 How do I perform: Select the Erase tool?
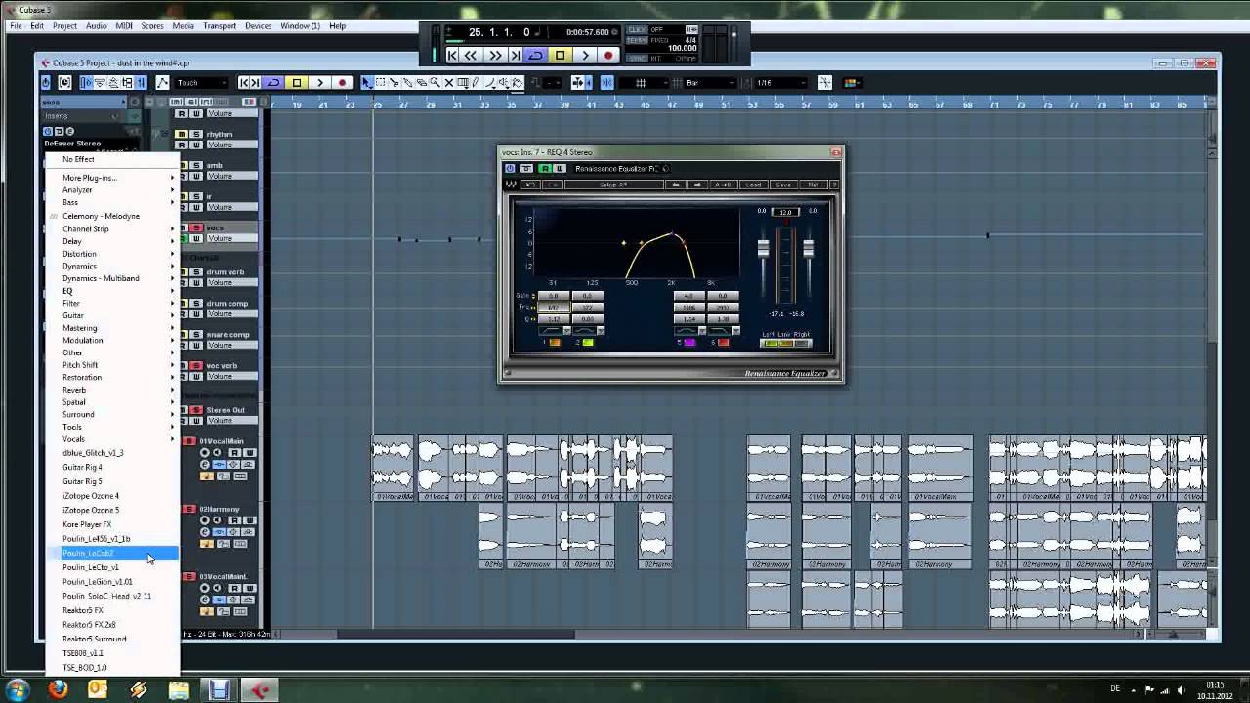tap(421, 83)
